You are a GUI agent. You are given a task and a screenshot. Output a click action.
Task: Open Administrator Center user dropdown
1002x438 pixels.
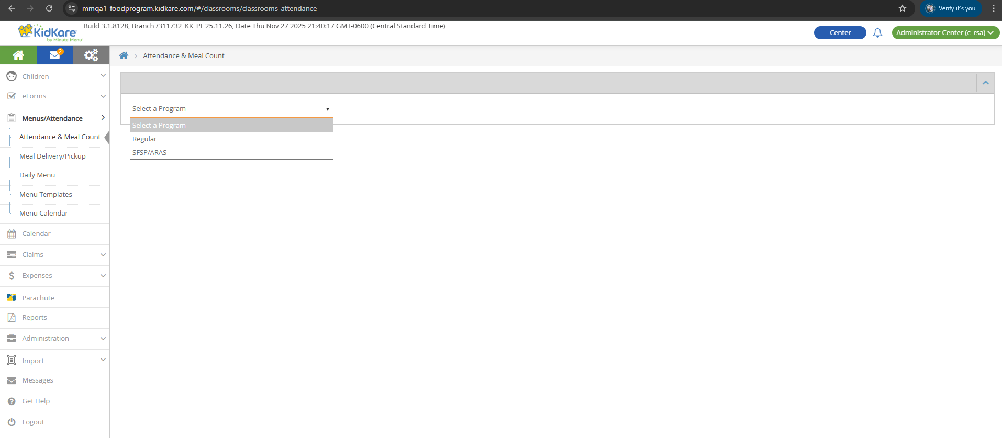pos(945,33)
